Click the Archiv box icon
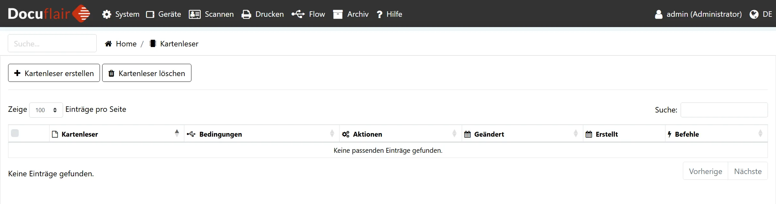This screenshot has height=204, width=776. pyautogui.click(x=338, y=15)
